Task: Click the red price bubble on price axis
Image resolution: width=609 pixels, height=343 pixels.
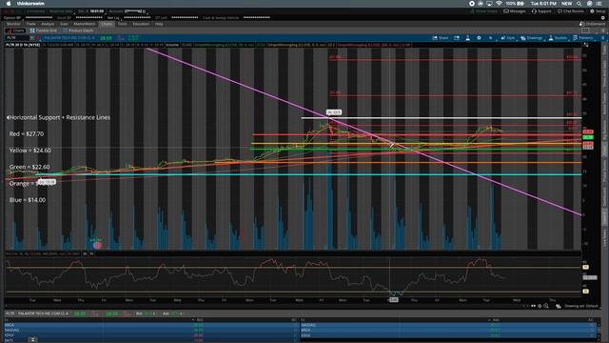Action: 588,131
